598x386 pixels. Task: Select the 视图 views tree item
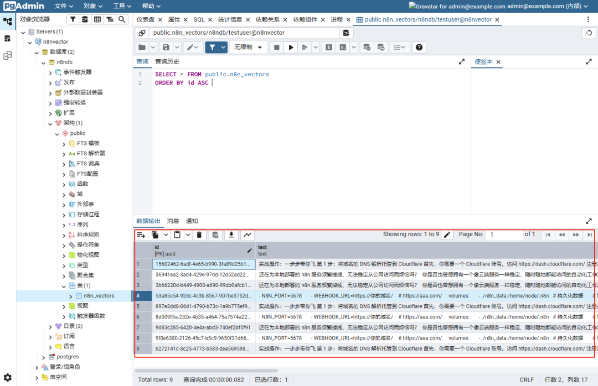click(x=83, y=306)
